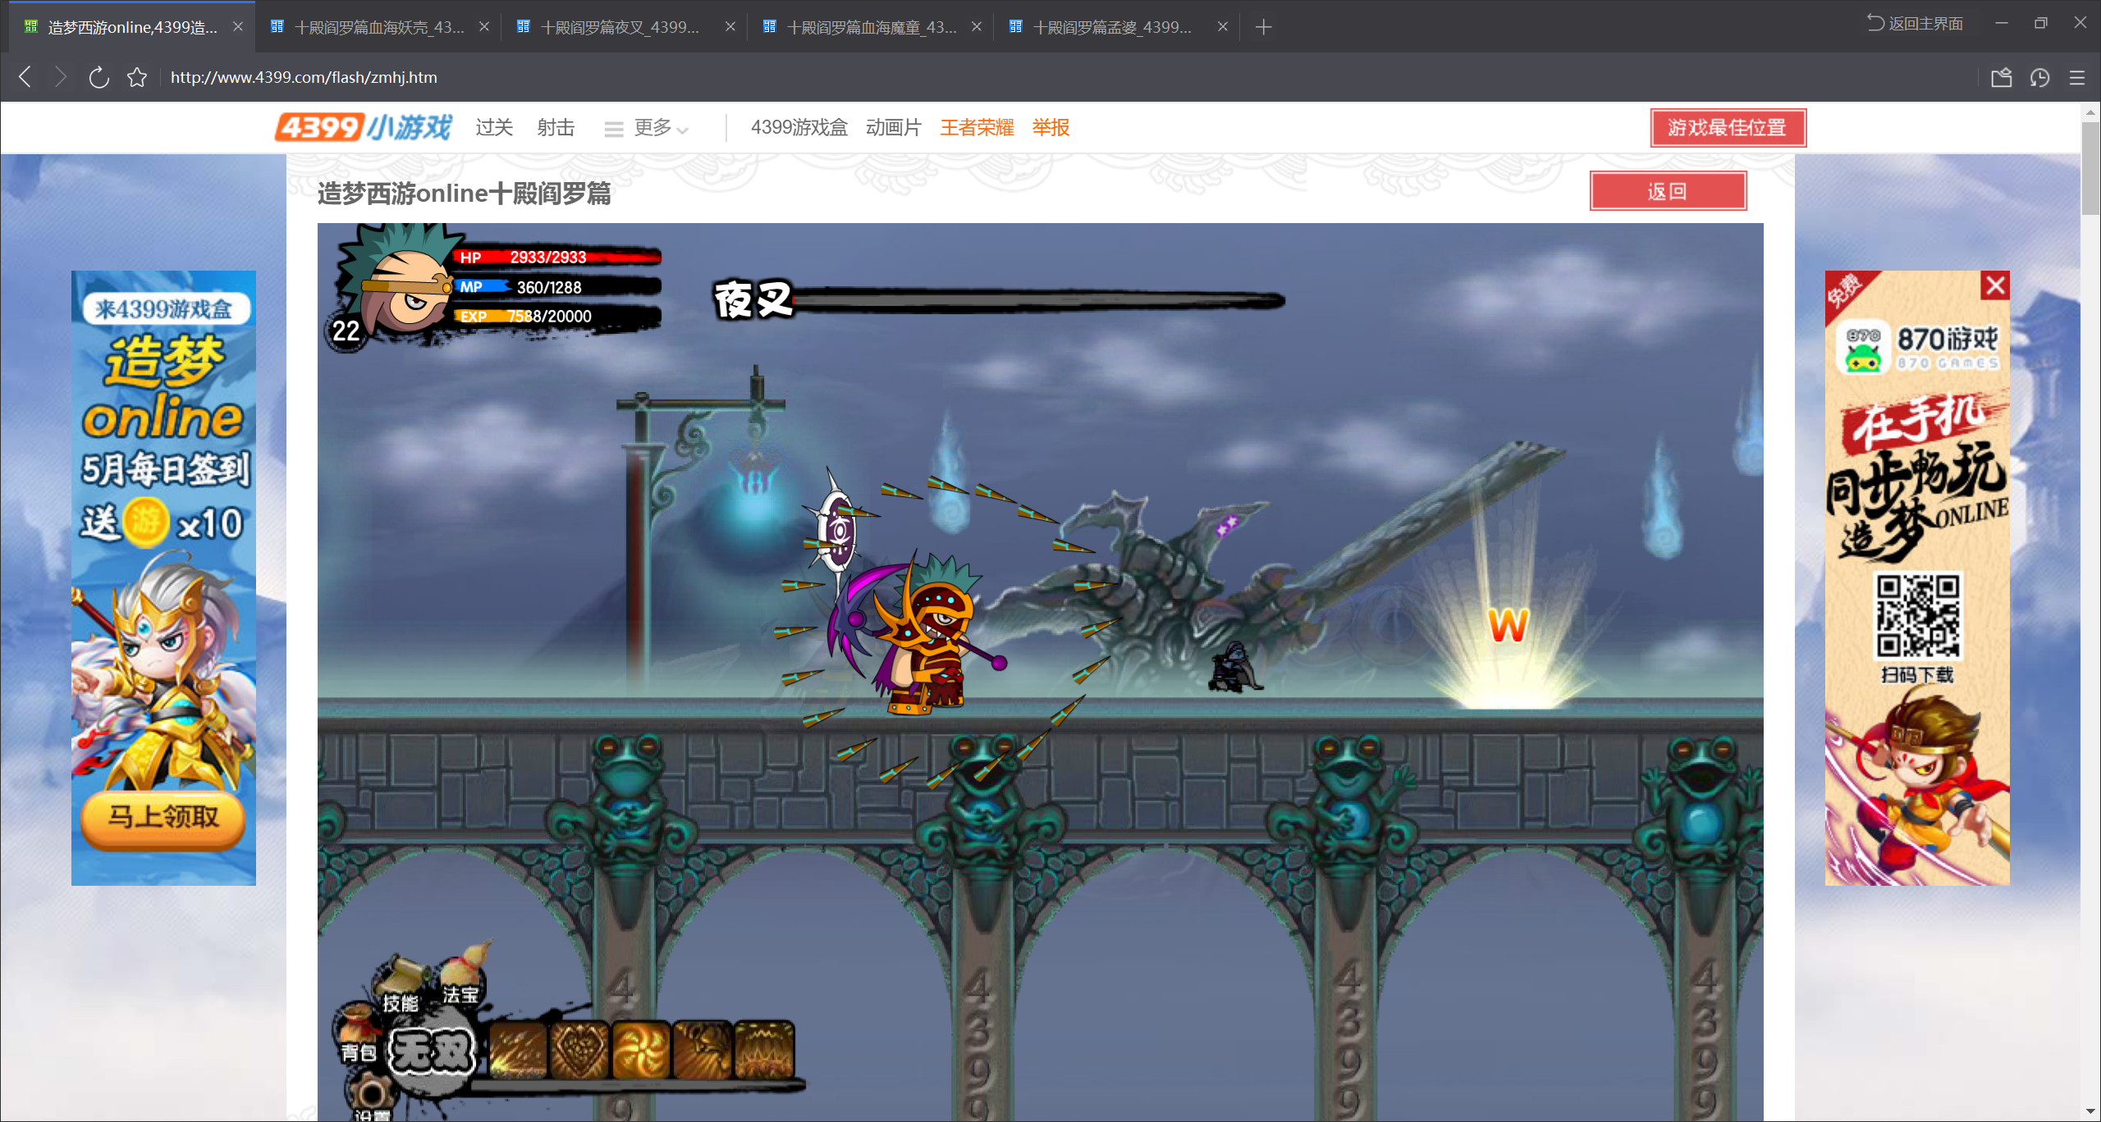Switch to the 十殿阎罗篇孟婆 tab

pos(1111,27)
